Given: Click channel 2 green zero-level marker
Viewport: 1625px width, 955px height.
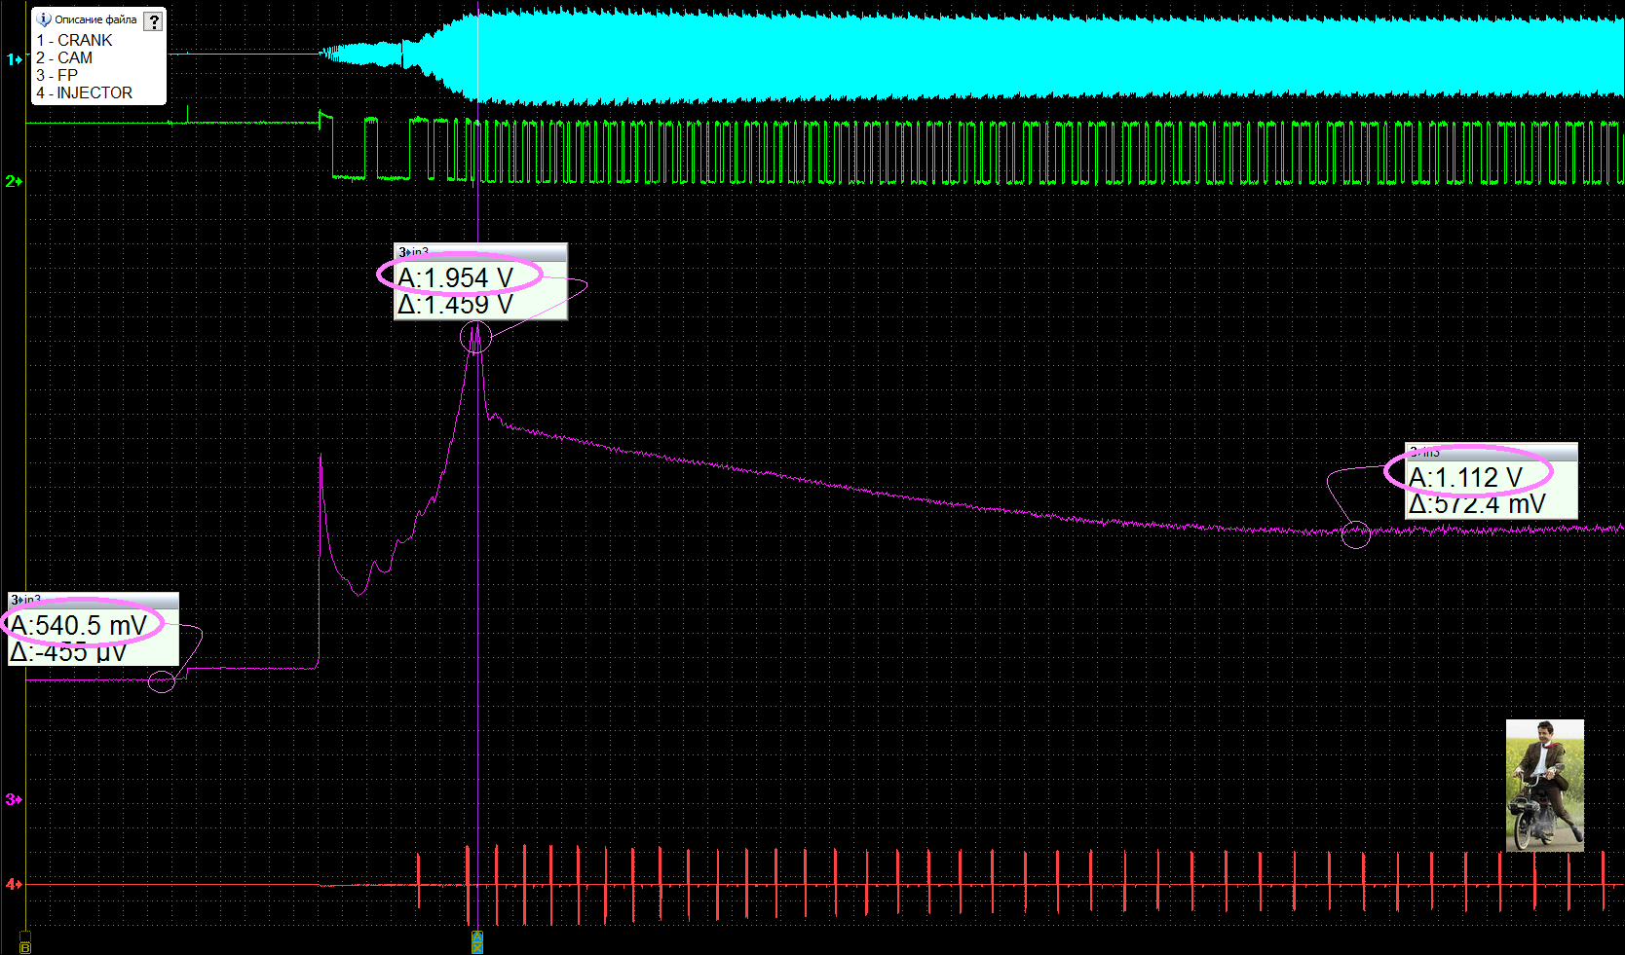Looking at the screenshot, I should click(x=14, y=181).
